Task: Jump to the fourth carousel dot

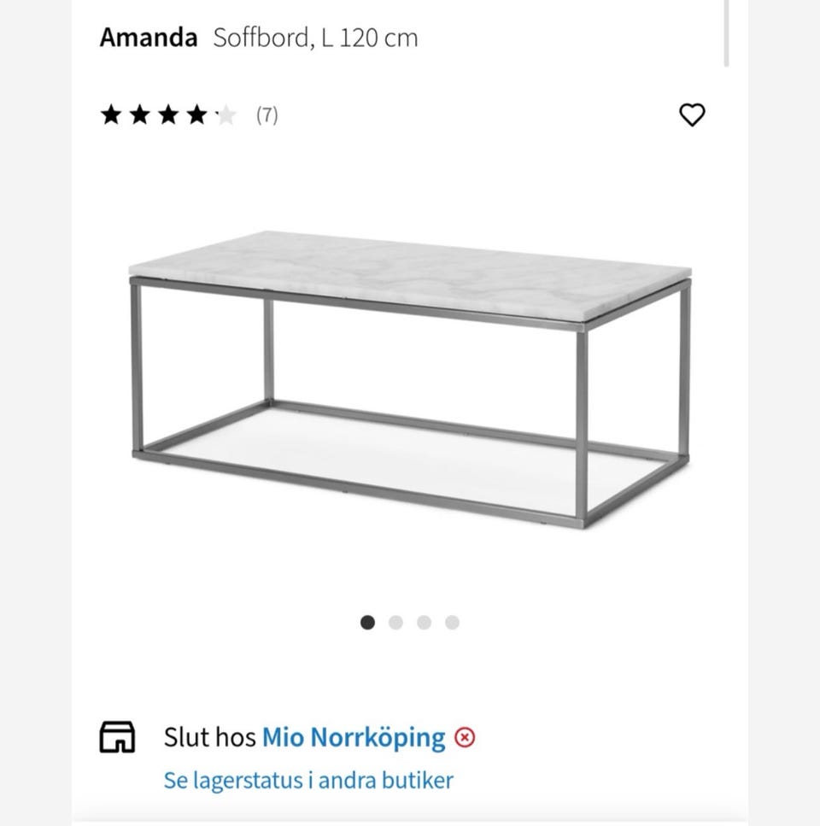Action: tap(453, 622)
